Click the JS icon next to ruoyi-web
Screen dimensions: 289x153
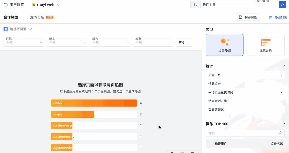(33, 5)
